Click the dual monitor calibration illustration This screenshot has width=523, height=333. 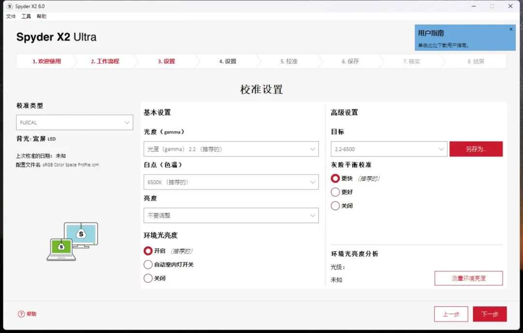(72, 241)
